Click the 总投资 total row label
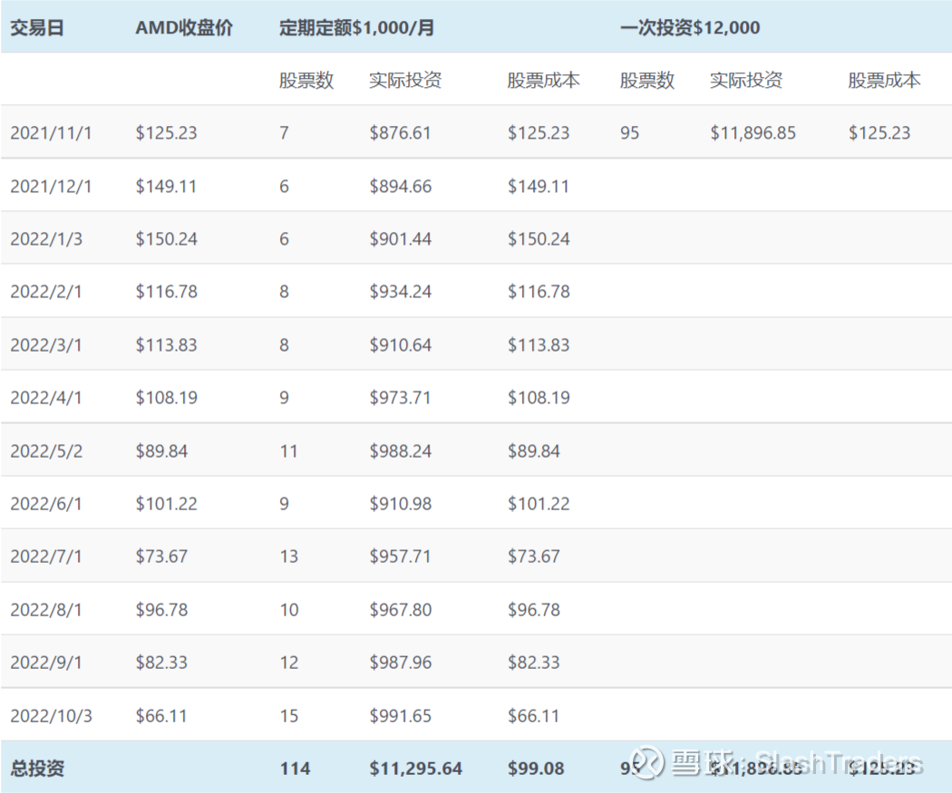Viewport: 952px width, 793px height. pos(37,769)
